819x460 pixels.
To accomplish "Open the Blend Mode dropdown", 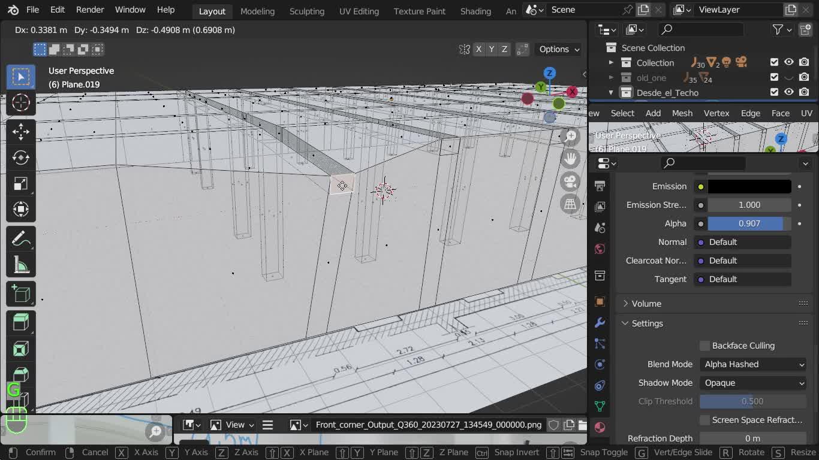I will pos(753,364).
